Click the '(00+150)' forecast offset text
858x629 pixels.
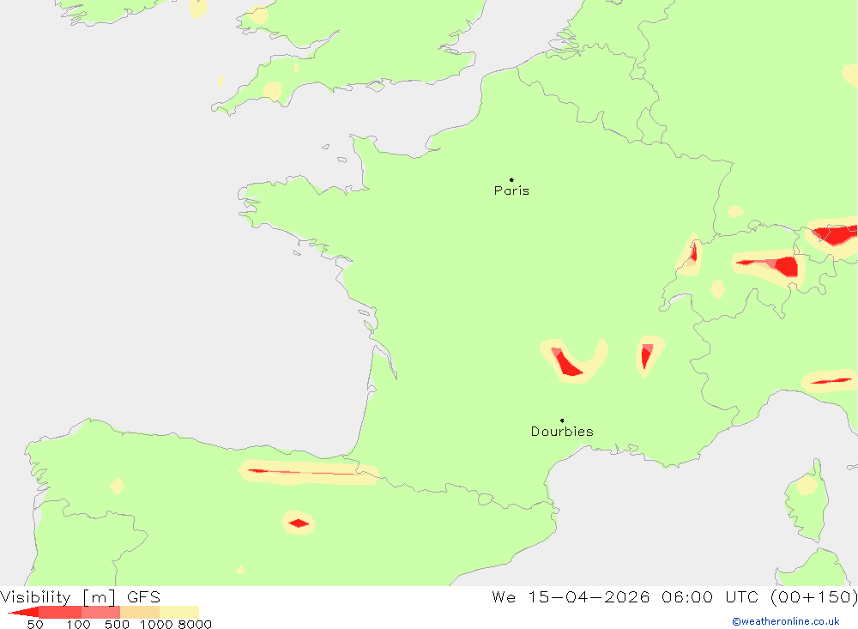tap(813, 596)
